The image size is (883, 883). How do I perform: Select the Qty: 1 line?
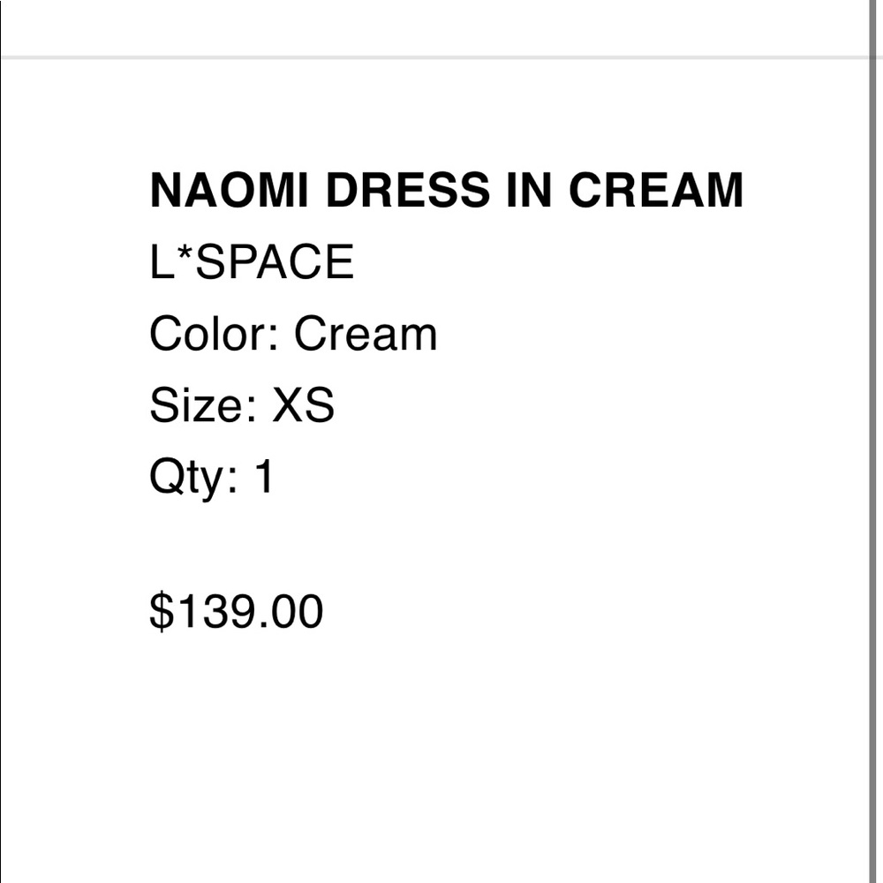point(212,478)
